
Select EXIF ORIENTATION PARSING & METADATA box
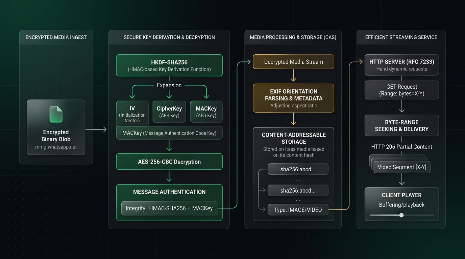(293, 98)
